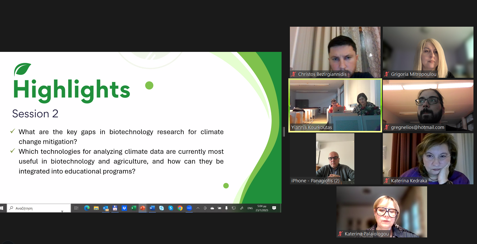Open OneDrive cloud tray icon
Viewport: 477px width, 244px height.
tap(212, 208)
